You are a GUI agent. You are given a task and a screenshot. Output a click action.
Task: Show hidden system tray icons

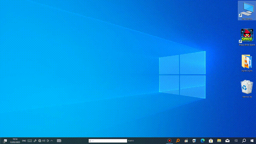[x=52, y=141]
